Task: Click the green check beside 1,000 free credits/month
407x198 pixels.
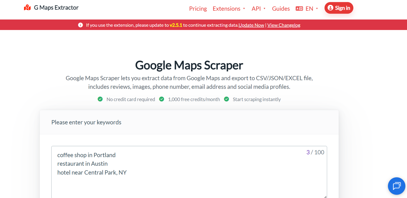Action: coord(162,99)
